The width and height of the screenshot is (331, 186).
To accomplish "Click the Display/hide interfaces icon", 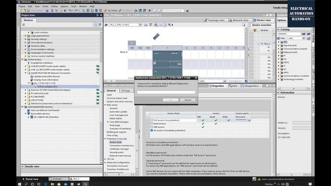I will coord(28,63).
